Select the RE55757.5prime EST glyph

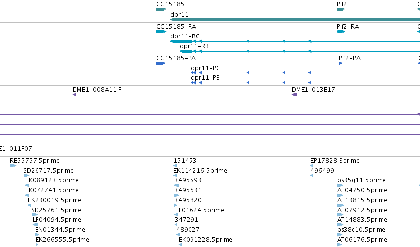[13, 166]
